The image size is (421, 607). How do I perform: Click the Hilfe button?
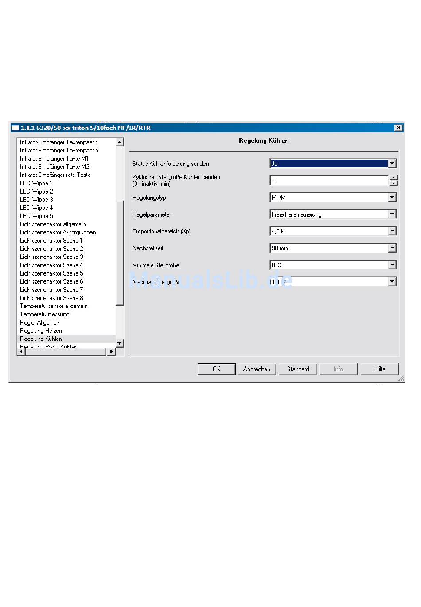tap(380, 369)
